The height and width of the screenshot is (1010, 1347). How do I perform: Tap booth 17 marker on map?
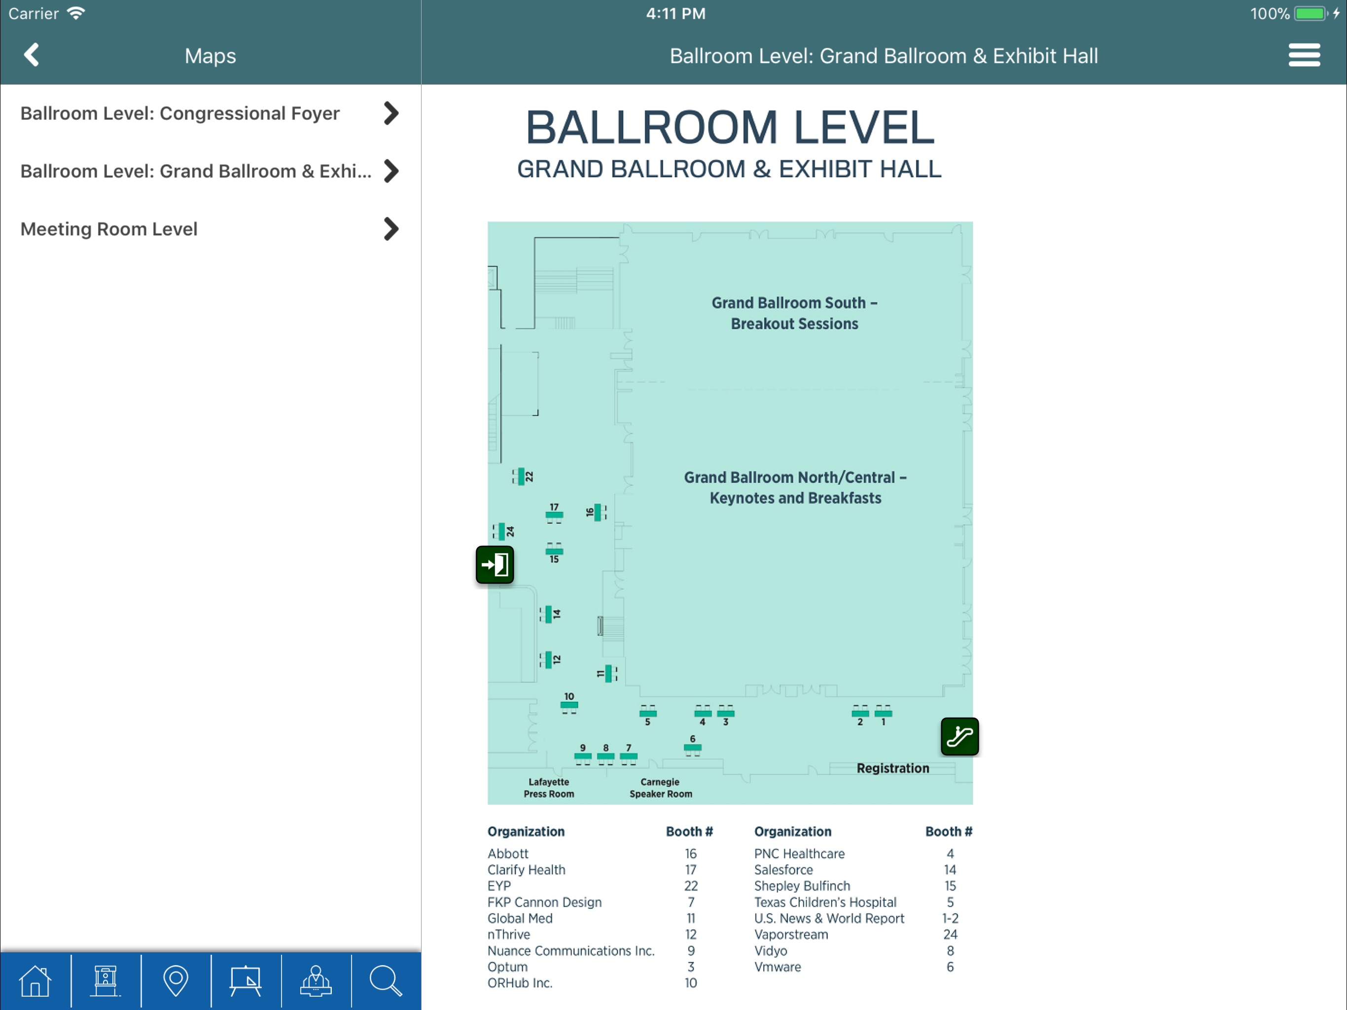point(554,513)
